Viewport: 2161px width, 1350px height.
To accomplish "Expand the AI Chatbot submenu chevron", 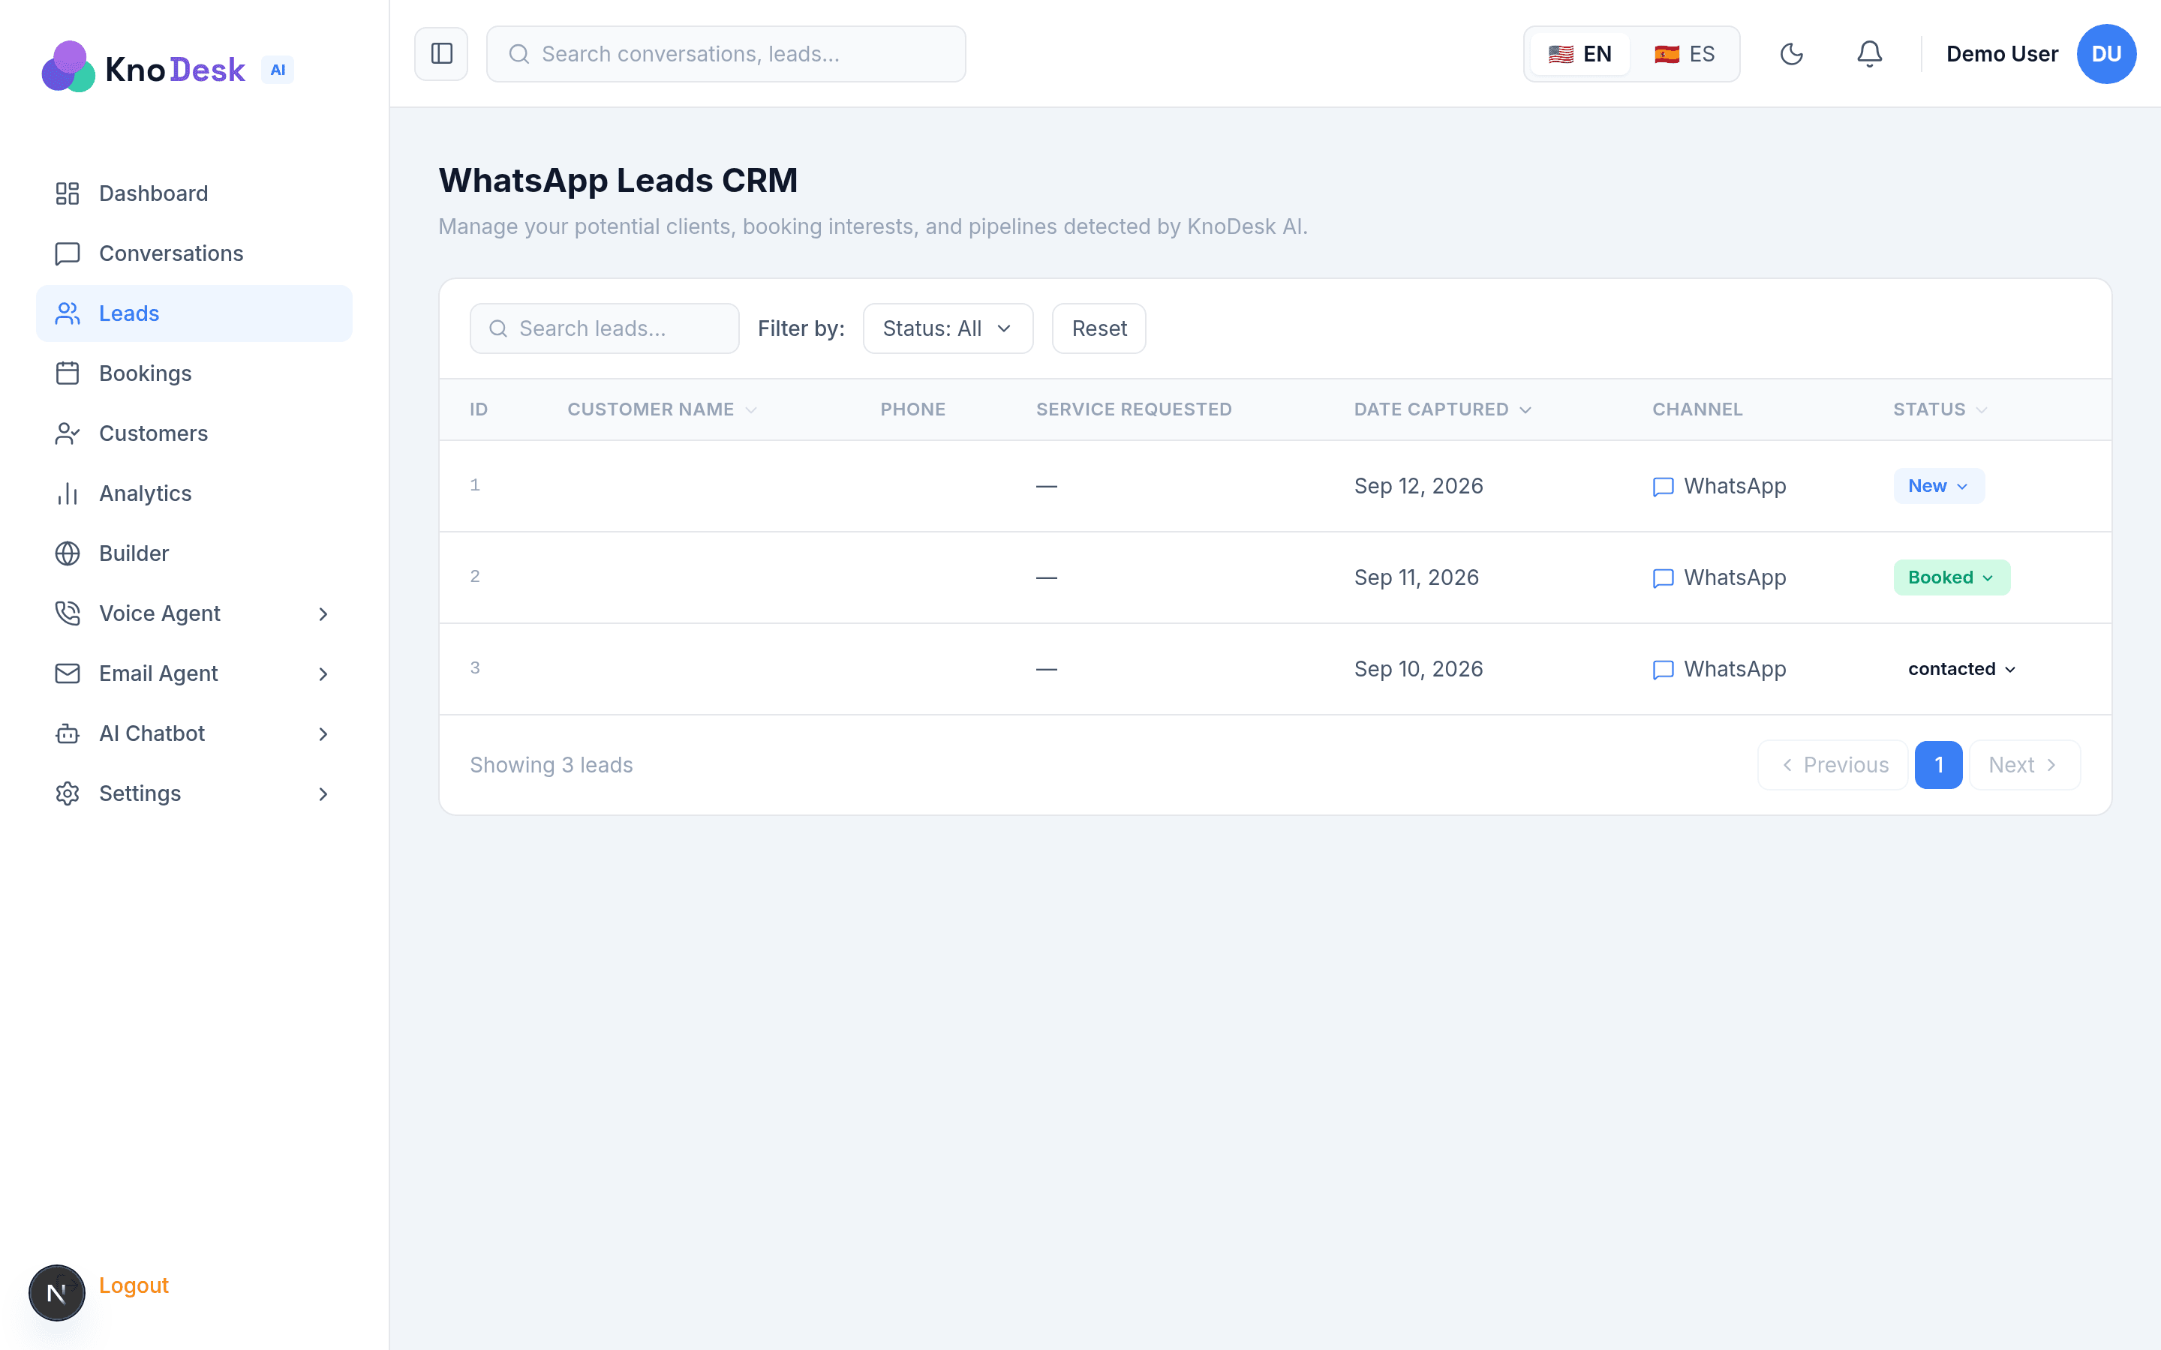I will tap(323, 734).
